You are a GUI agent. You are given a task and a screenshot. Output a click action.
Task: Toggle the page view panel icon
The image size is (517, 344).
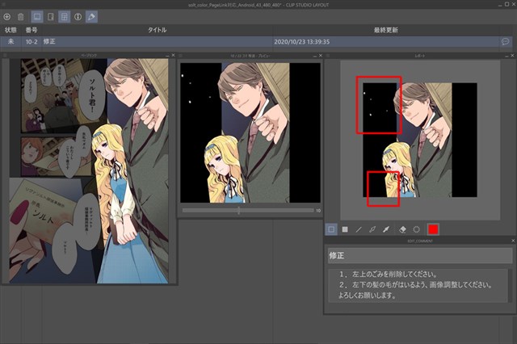[x=37, y=16]
